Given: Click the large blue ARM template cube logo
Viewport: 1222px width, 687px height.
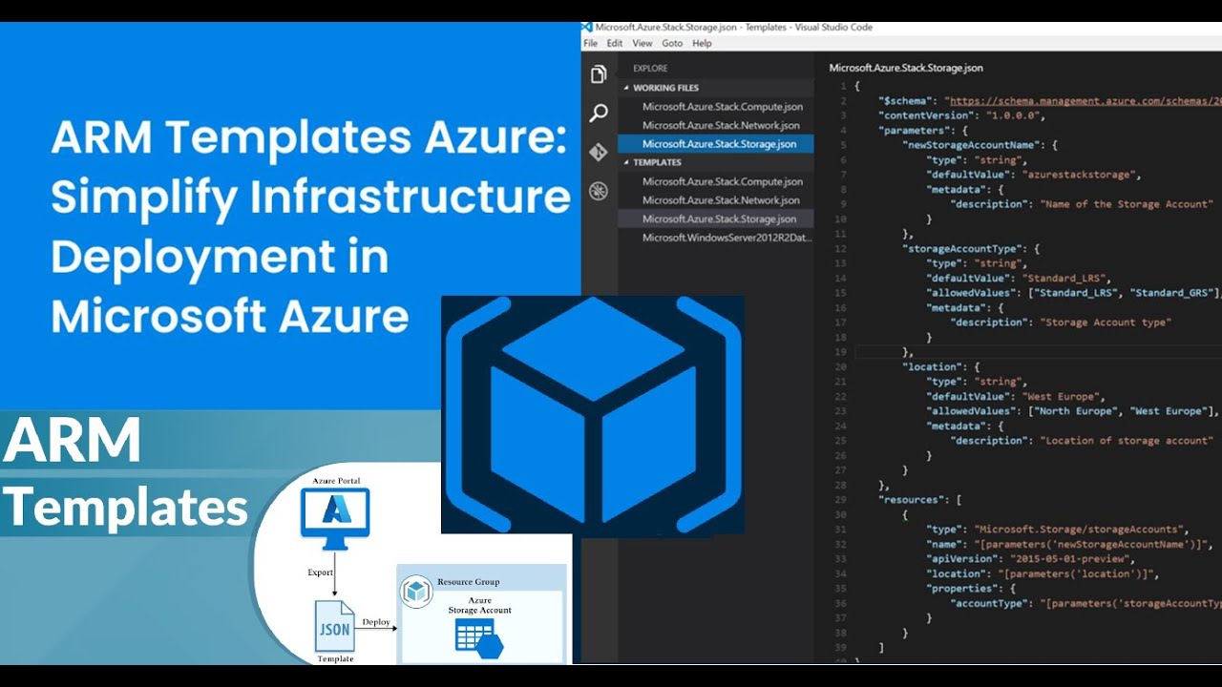Looking at the screenshot, I should point(593,414).
